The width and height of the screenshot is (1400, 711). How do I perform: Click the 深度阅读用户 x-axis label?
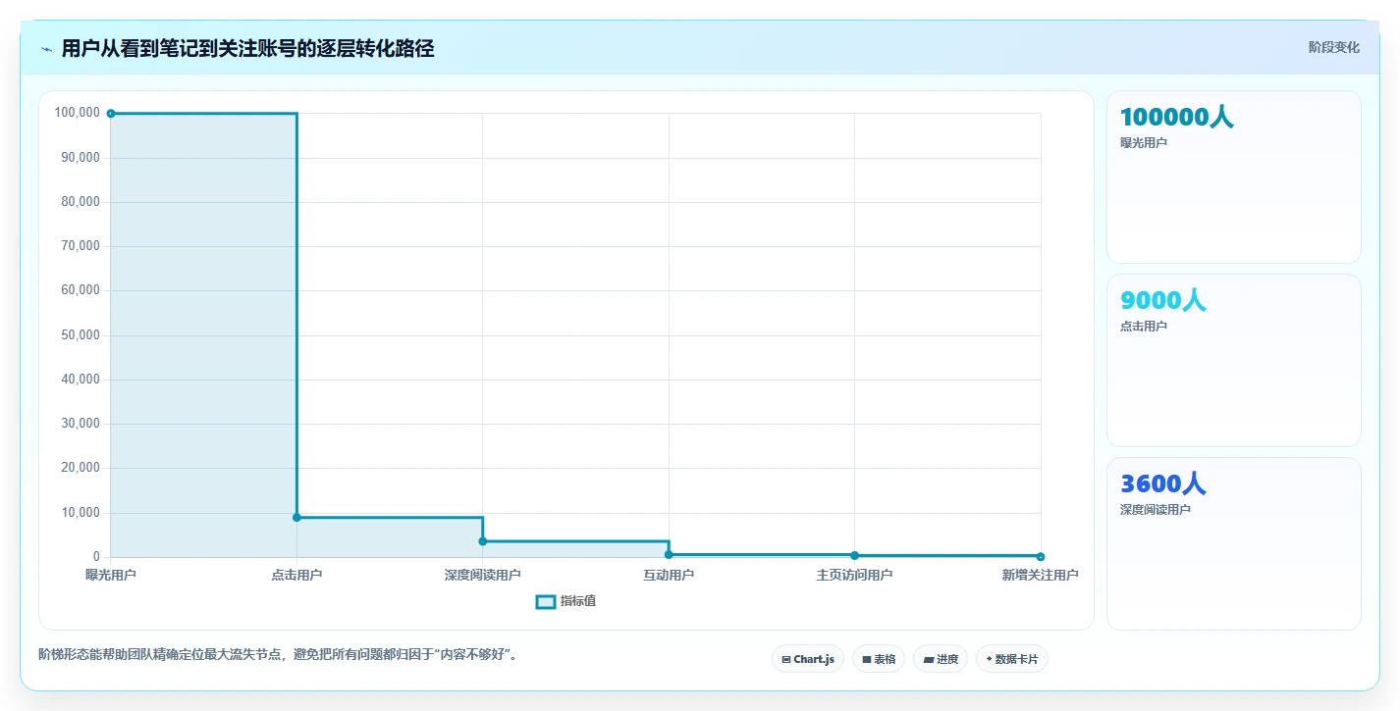point(483,575)
